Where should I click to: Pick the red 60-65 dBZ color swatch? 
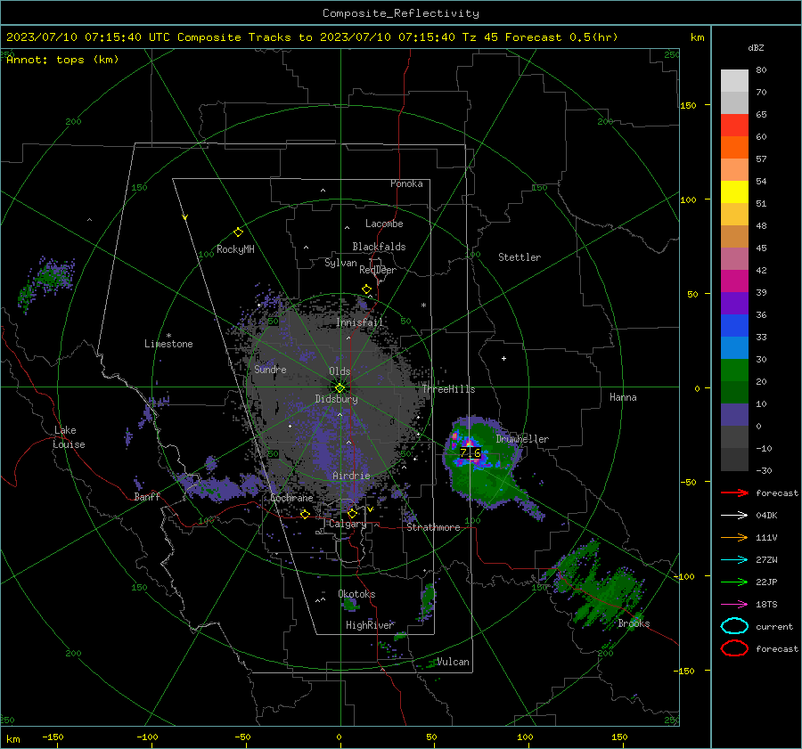tap(734, 126)
